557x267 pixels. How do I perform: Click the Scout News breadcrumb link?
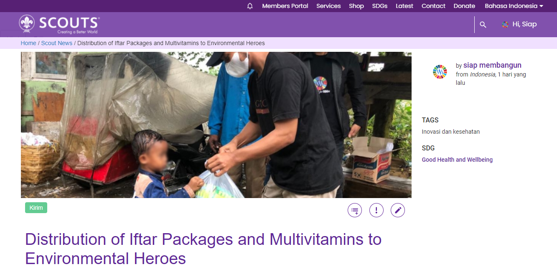(57, 43)
